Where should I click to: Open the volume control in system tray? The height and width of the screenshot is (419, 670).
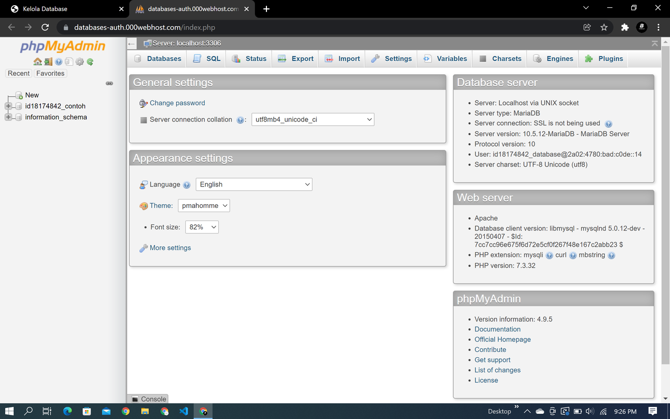point(590,411)
